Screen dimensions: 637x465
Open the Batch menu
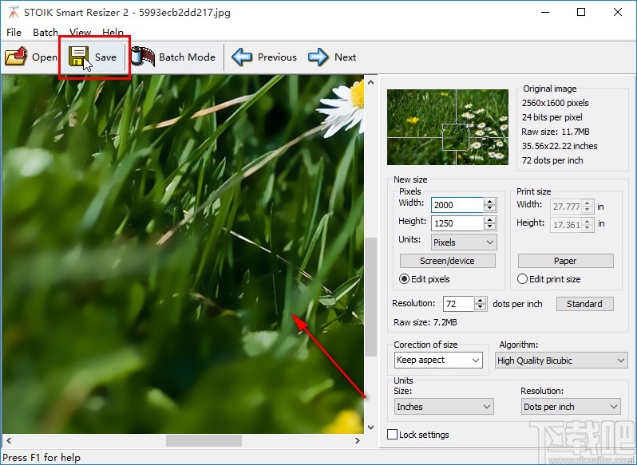point(45,33)
